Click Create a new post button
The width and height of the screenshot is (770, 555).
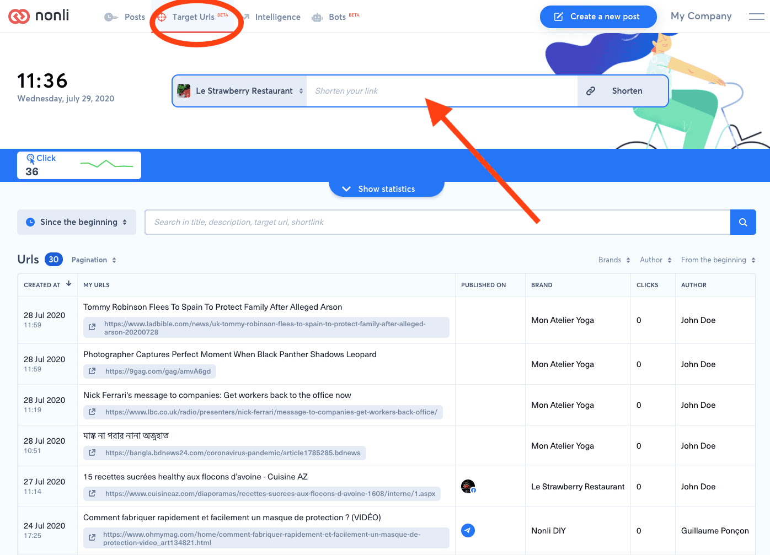(x=598, y=17)
